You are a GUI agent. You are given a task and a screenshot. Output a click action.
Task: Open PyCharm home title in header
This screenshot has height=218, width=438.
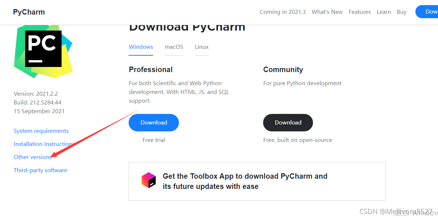point(29,12)
